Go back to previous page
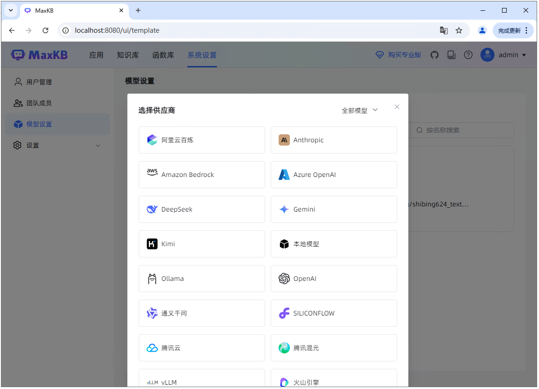This screenshot has width=539, height=389. 12,30
